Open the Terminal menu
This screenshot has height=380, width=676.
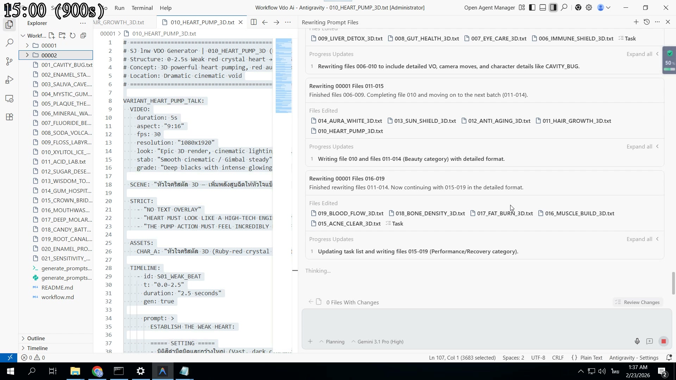142,8
